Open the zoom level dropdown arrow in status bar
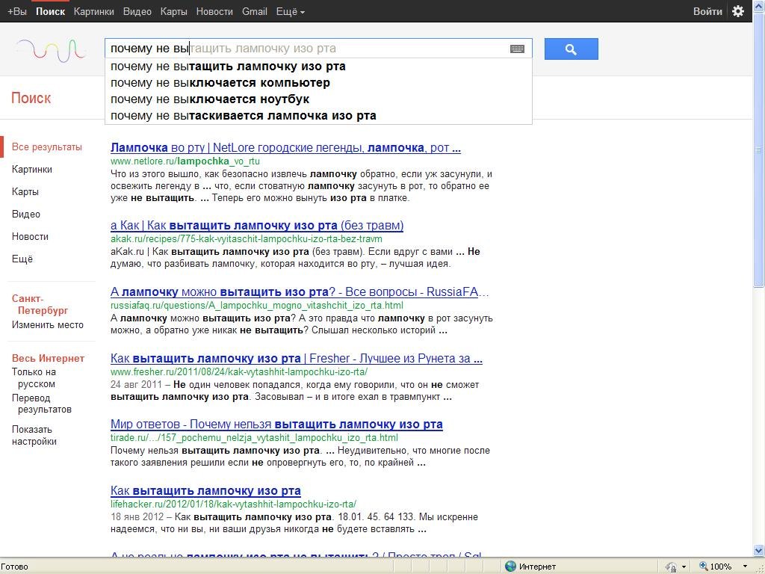 pyautogui.click(x=745, y=567)
